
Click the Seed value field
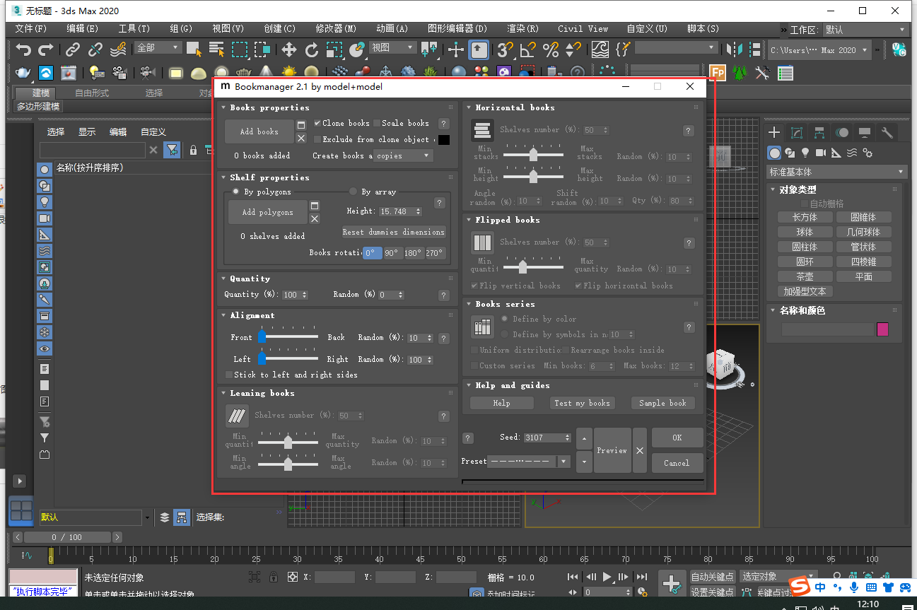tap(543, 438)
